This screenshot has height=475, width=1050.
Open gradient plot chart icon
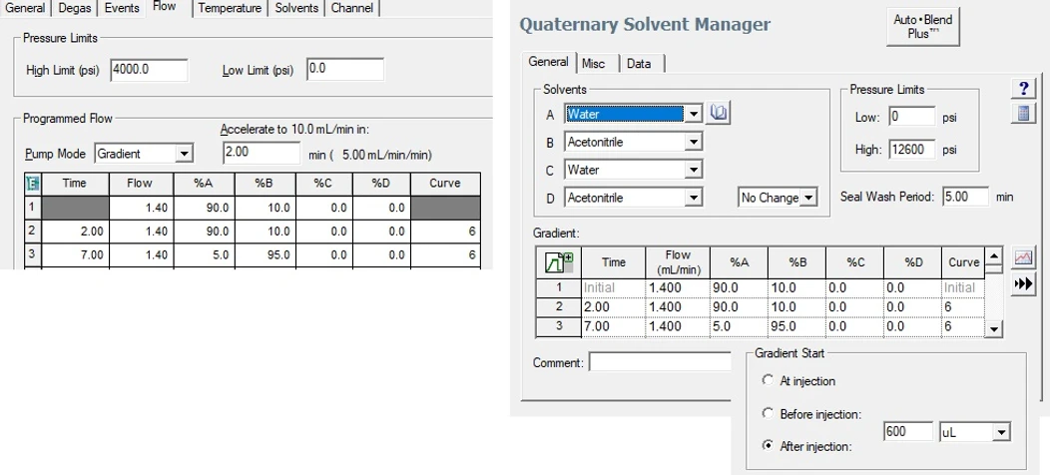pos(1023,257)
